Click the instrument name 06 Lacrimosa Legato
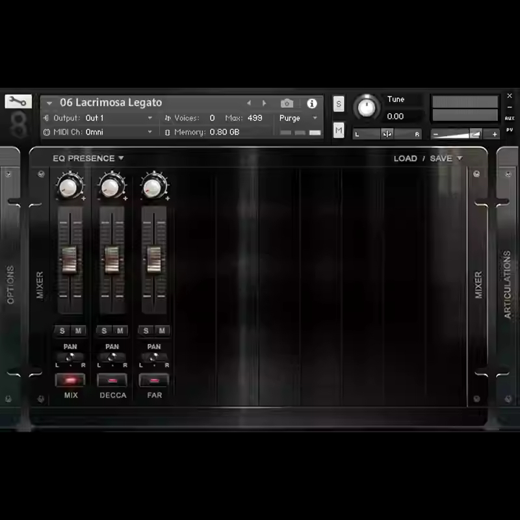Viewport: 520px width, 520px height. [110, 103]
